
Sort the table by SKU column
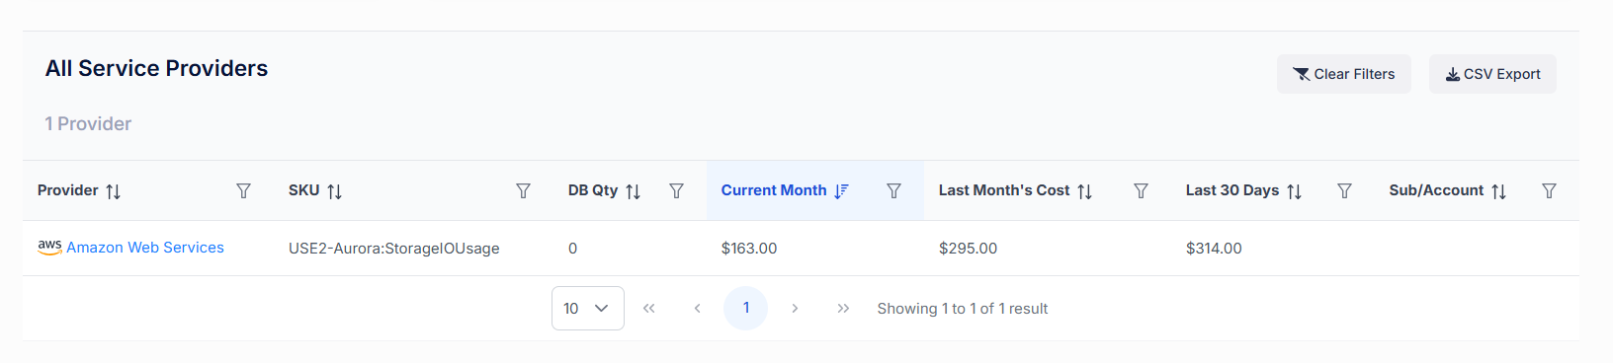(x=335, y=191)
